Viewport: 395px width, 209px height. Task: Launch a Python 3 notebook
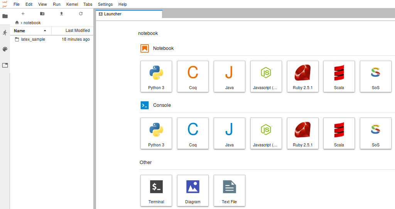point(156,76)
